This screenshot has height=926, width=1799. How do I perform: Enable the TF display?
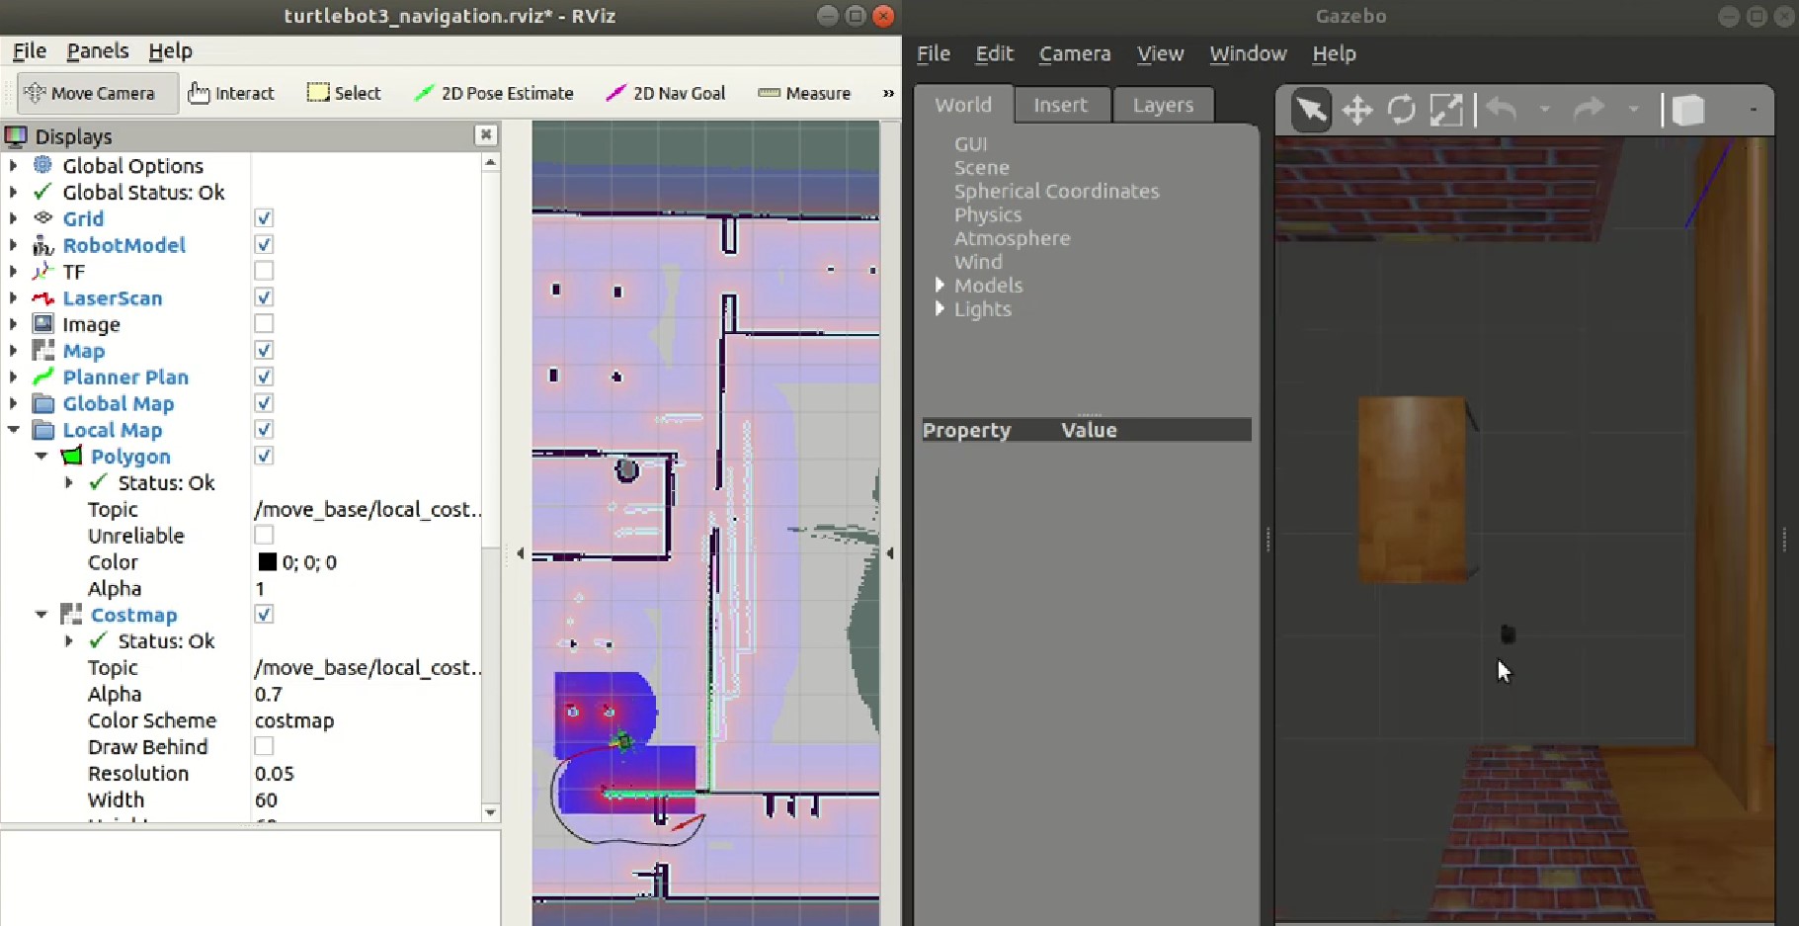pyautogui.click(x=263, y=271)
